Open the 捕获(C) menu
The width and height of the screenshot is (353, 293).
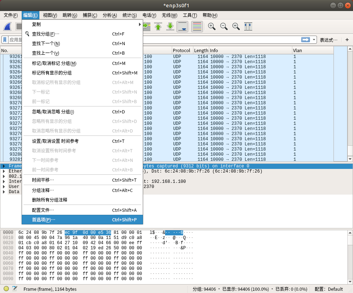click(90, 15)
